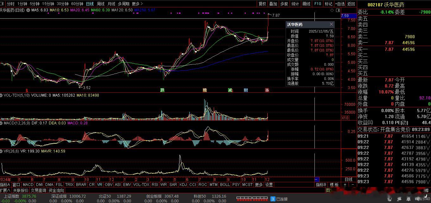431x203 pixels.
Task: Select the 15分钟 period tab
Action: [x=48, y=4]
